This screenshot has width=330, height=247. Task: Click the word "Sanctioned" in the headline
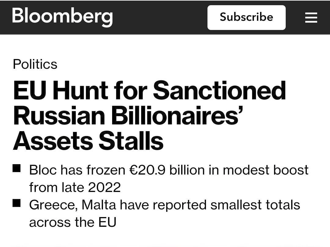click(x=219, y=91)
